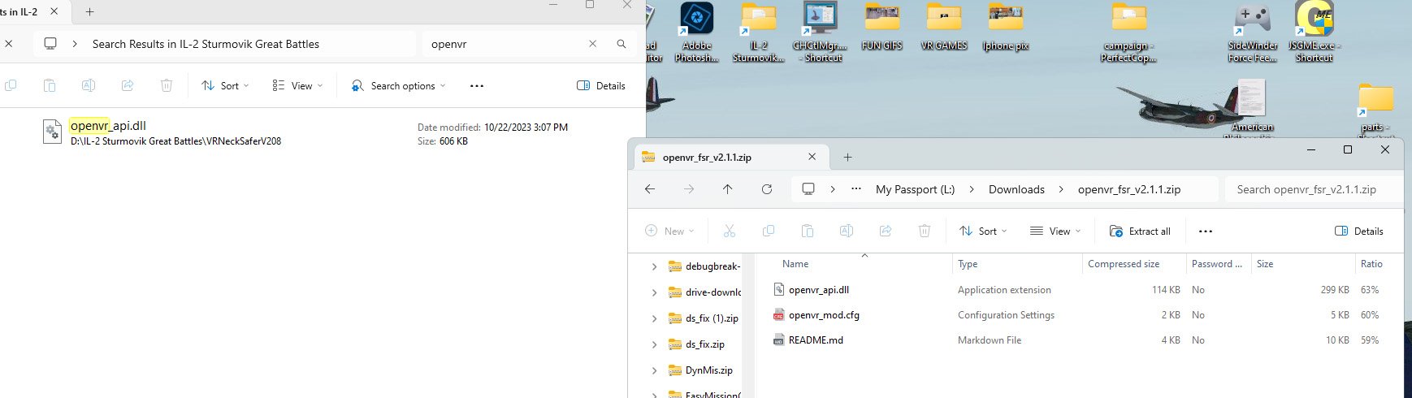This screenshot has height=398, width=1412.
Task: Click the PC icon in the zip address bar
Action: coord(808,189)
